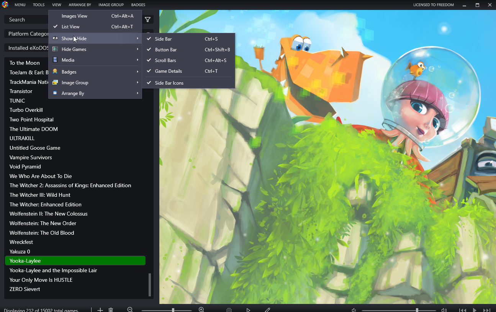Click the zoom in magnifier icon
496x312 pixels.
tap(201, 310)
